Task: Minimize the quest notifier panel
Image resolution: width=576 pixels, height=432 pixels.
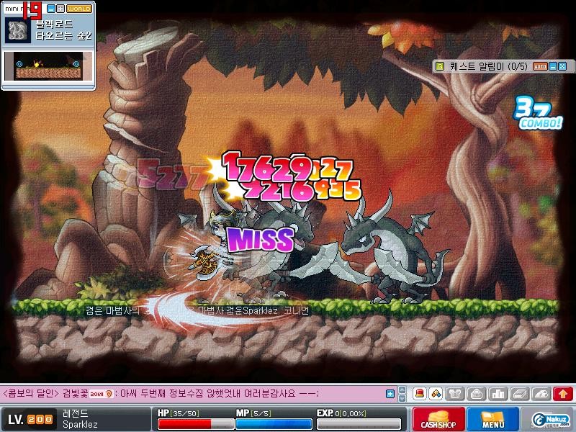Action: click(x=552, y=66)
